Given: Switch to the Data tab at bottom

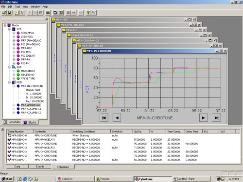Looking at the screenshot, I should click(x=17, y=166).
